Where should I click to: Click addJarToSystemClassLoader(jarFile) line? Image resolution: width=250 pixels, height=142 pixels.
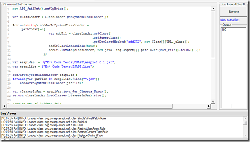tap(51, 83)
